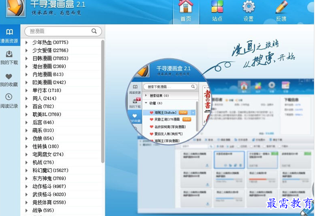Click the category list vertical scrollbar
Viewport: 316px width, 216px height.
(x=103, y=101)
